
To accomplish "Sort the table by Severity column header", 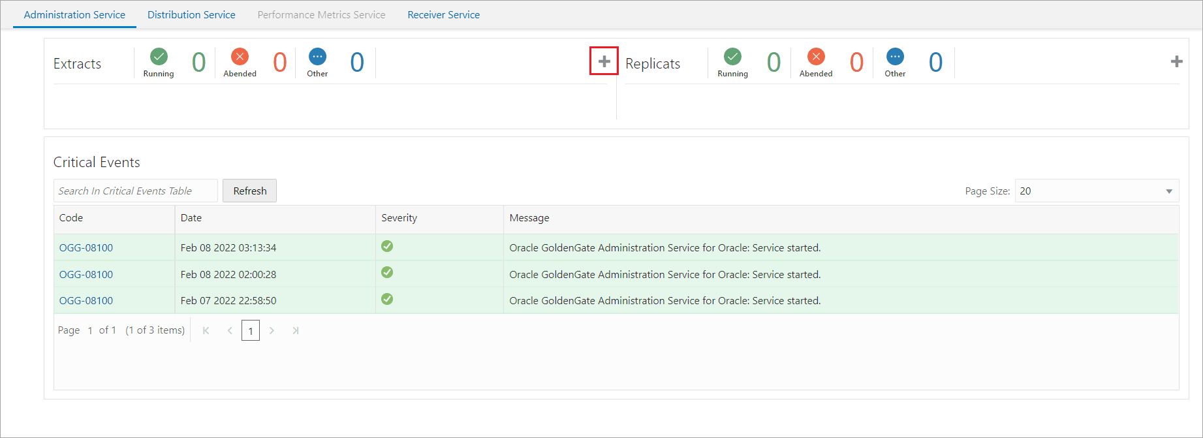I will pos(399,218).
